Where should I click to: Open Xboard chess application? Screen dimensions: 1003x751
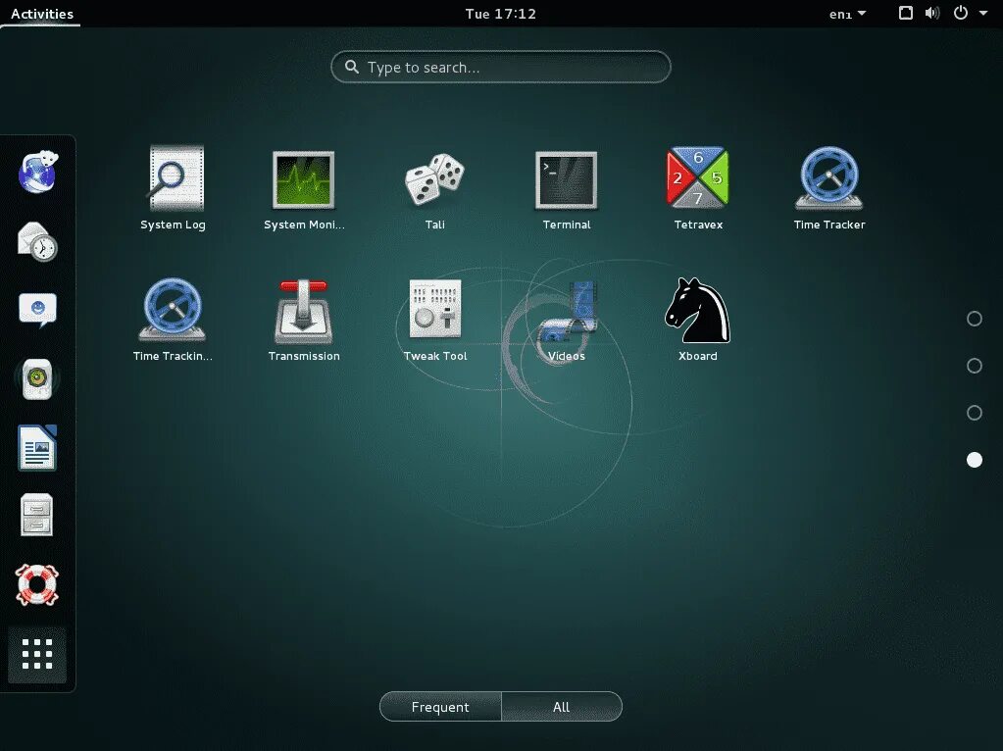(x=698, y=320)
